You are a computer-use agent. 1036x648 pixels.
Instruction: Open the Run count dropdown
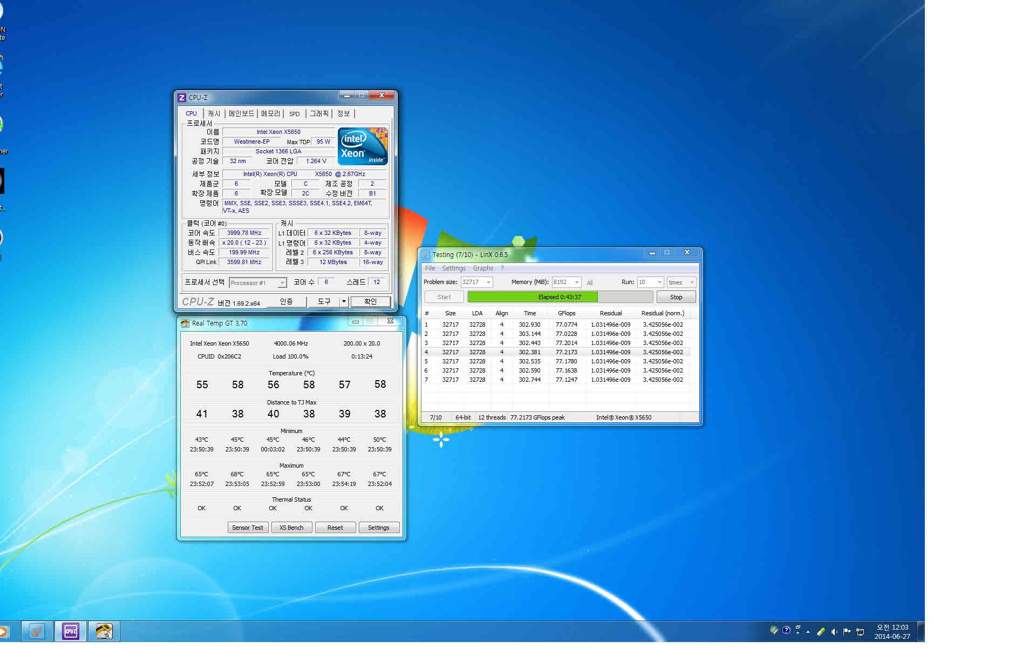pyautogui.click(x=650, y=282)
